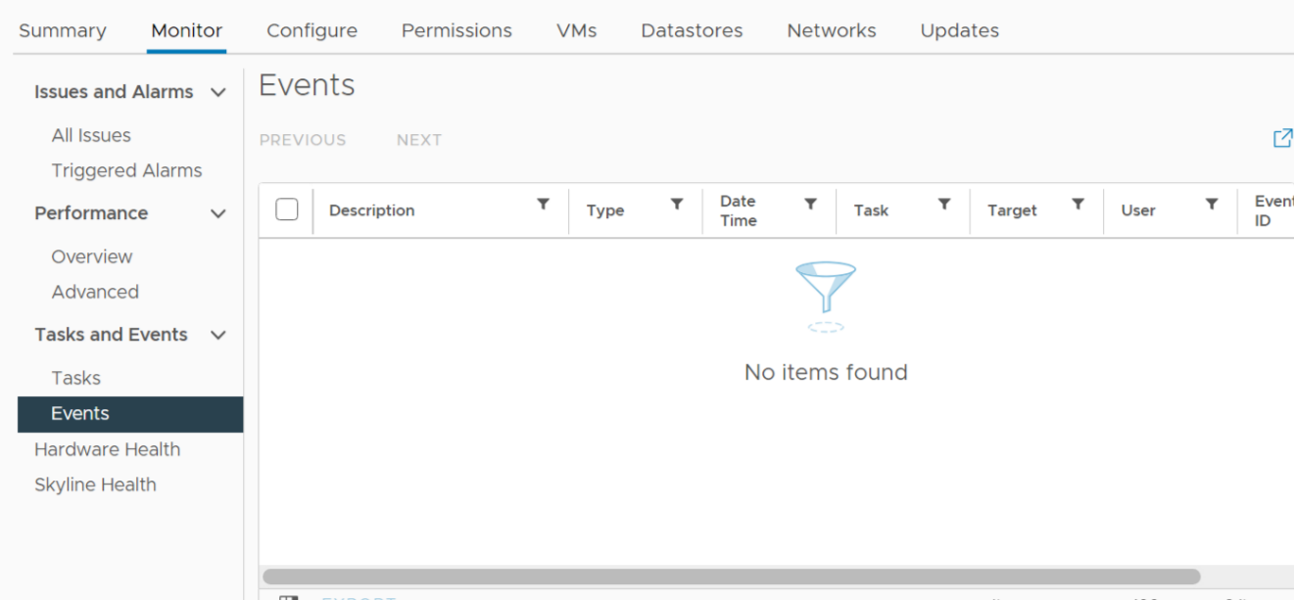Open Triggered Alarms in the sidebar
Image resolution: width=1294 pixels, height=600 pixels.
[126, 170]
